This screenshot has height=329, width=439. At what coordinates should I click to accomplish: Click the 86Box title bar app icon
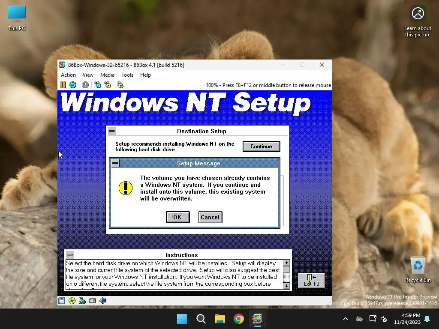coord(62,65)
